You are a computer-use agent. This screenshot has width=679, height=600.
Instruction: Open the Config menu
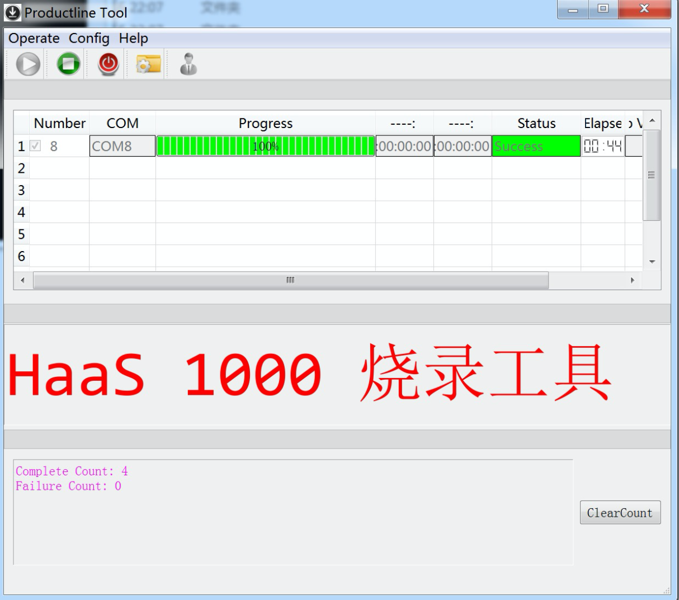coord(89,39)
